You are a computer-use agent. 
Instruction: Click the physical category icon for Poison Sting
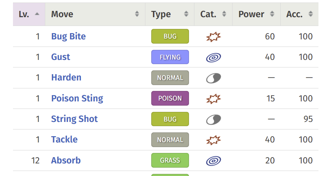pyautogui.click(x=213, y=99)
